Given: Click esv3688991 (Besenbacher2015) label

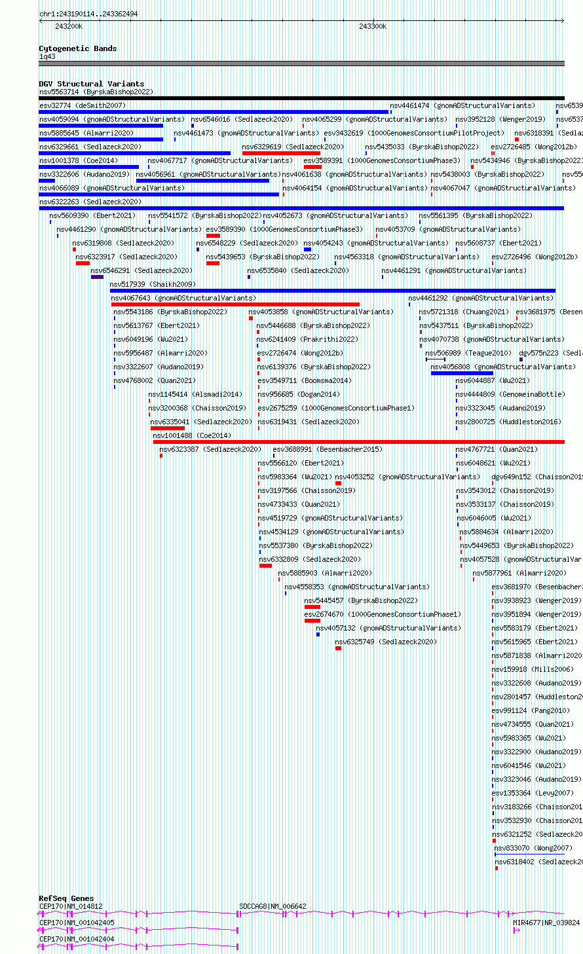Looking at the screenshot, I should (328, 449).
